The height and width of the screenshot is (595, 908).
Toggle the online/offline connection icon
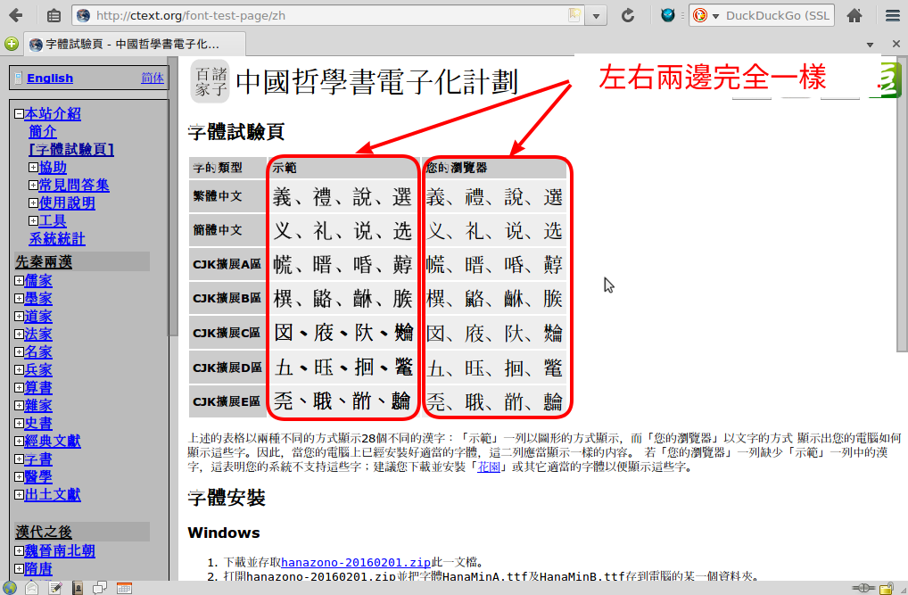click(x=863, y=588)
